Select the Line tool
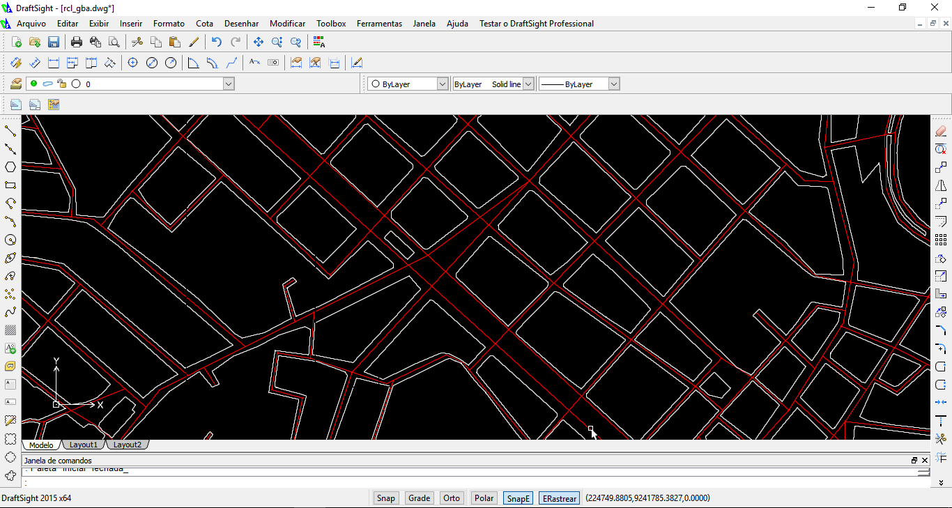 point(10,130)
